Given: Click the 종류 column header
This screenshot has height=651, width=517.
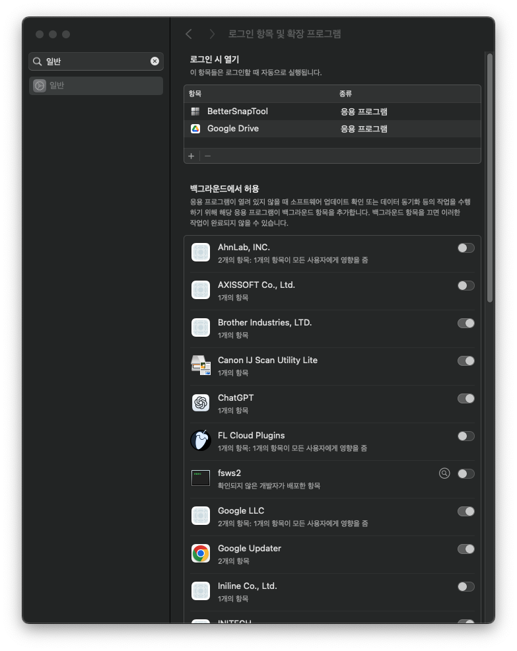Looking at the screenshot, I should pyautogui.click(x=345, y=94).
